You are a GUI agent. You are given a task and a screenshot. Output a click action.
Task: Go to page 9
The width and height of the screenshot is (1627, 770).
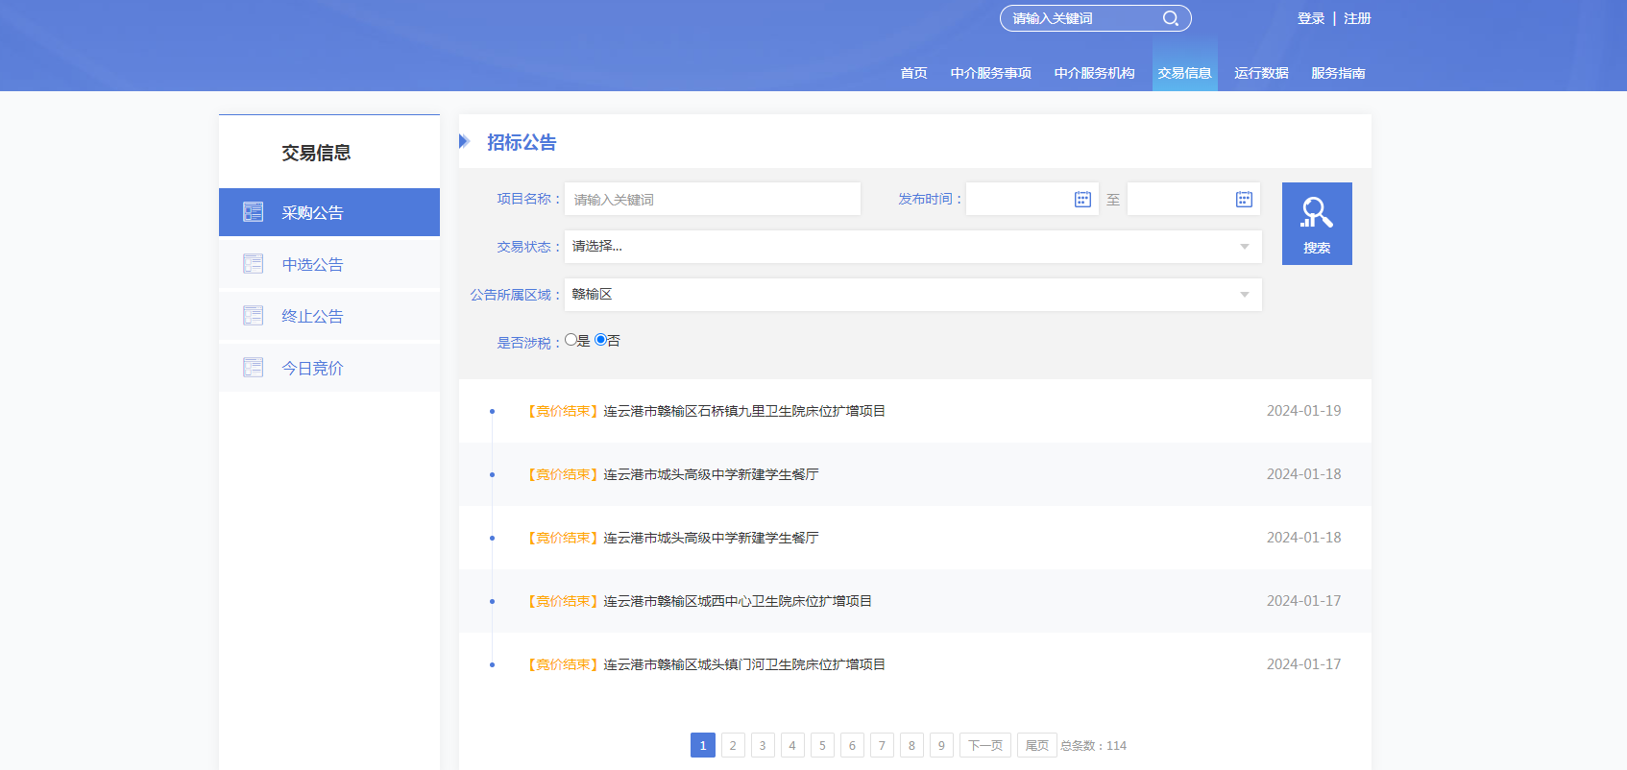[x=941, y=745]
